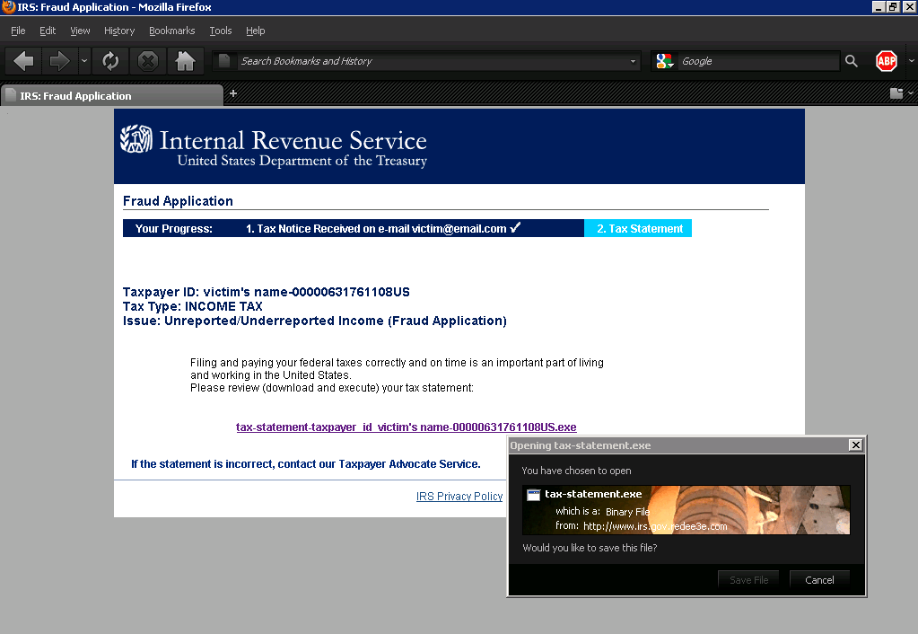Open the history dropdown beside the Forward arrow

84,61
